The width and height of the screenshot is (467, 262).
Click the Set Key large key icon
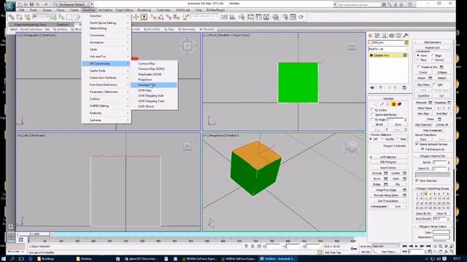click(x=353, y=249)
